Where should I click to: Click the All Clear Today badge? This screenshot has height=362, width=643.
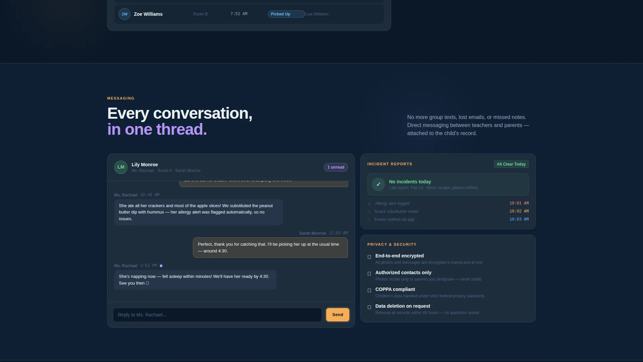pos(511,164)
